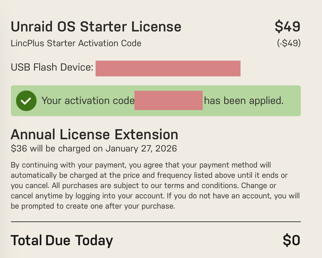
Task: Click the horizontal divider above the total
Action: pyautogui.click(x=155, y=222)
